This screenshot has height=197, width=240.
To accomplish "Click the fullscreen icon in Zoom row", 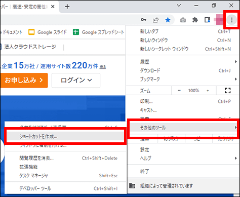I will (x=228, y=91).
